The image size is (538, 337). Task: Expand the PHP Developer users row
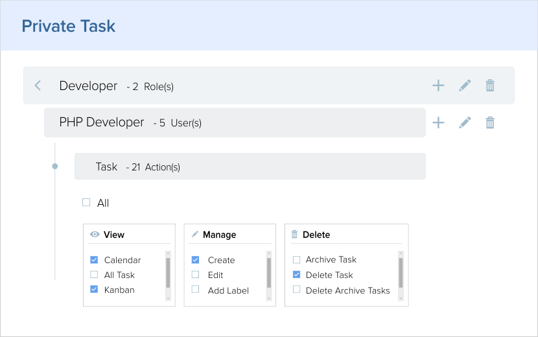(x=233, y=122)
